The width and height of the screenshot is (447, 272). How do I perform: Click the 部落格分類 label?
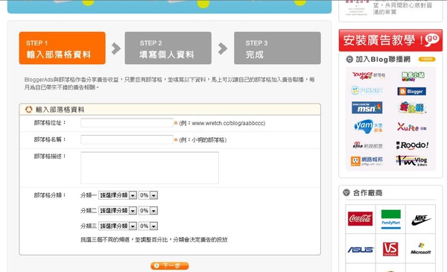50,195
